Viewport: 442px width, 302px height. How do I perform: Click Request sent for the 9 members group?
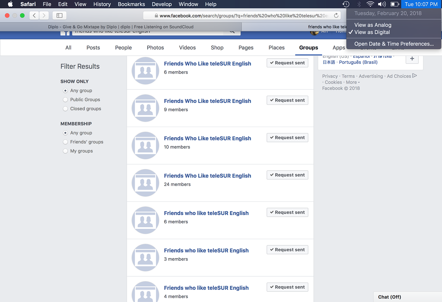click(287, 100)
